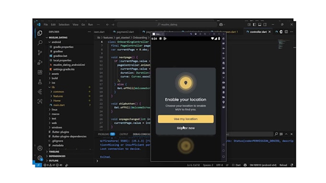Expand the DEPENDENCIES section

pos(57,156)
